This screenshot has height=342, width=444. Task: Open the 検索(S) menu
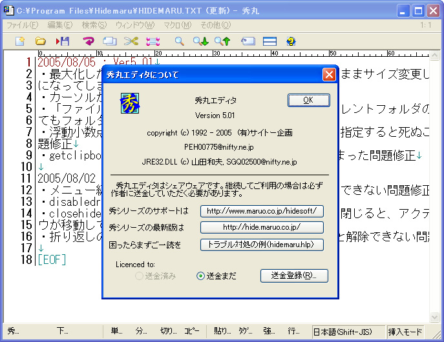pyautogui.click(x=94, y=25)
